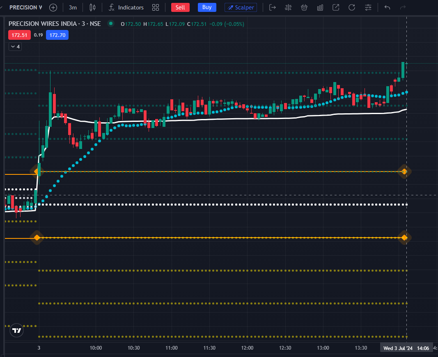Screen dimensions: 438x357
Task: Open the 3m time interval dropdown
Action: coord(73,7)
